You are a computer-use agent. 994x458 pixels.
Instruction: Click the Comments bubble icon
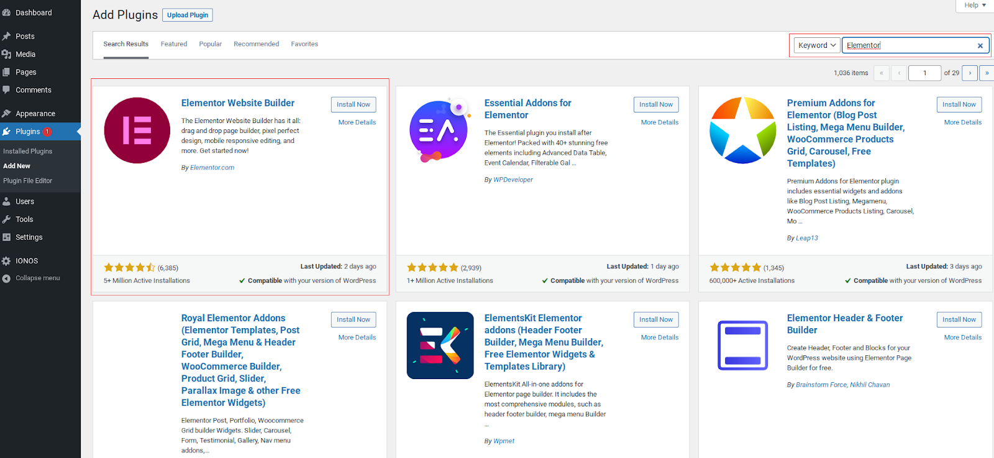(x=6, y=90)
